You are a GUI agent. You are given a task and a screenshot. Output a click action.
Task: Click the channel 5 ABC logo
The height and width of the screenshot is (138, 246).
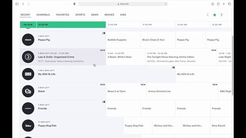pyautogui.click(x=28, y=91)
